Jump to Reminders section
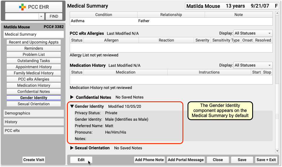 pos(34,48)
